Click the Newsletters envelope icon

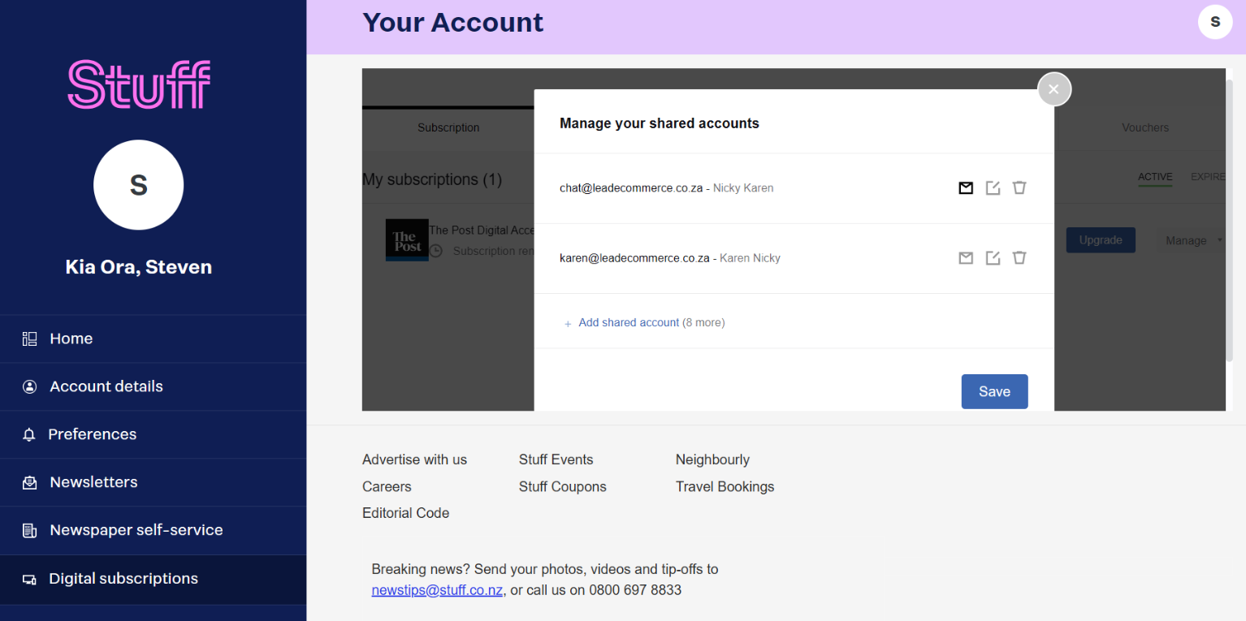pos(30,482)
